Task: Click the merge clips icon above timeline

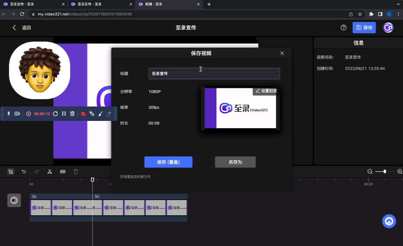Action: (63, 172)
